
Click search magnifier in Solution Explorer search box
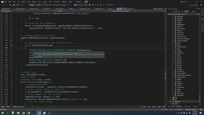198,14
